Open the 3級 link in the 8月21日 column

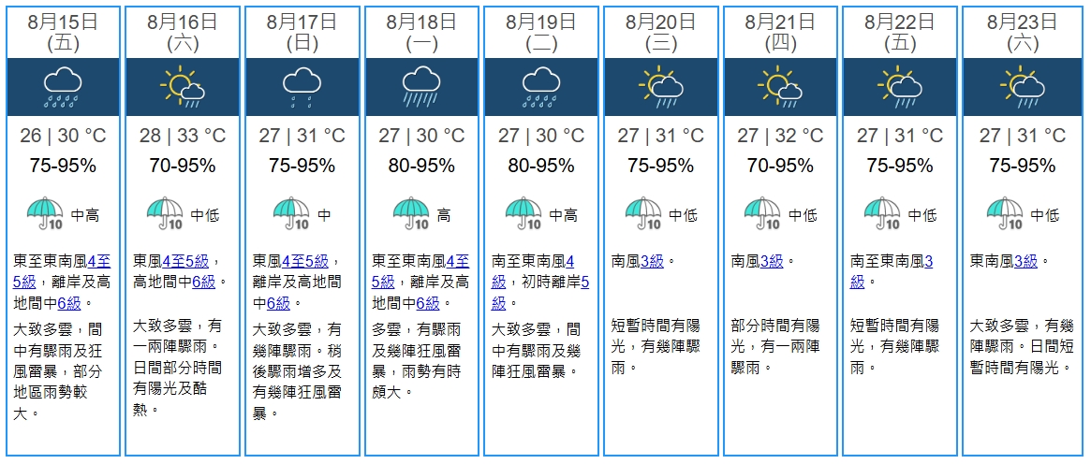click(771, 261)
